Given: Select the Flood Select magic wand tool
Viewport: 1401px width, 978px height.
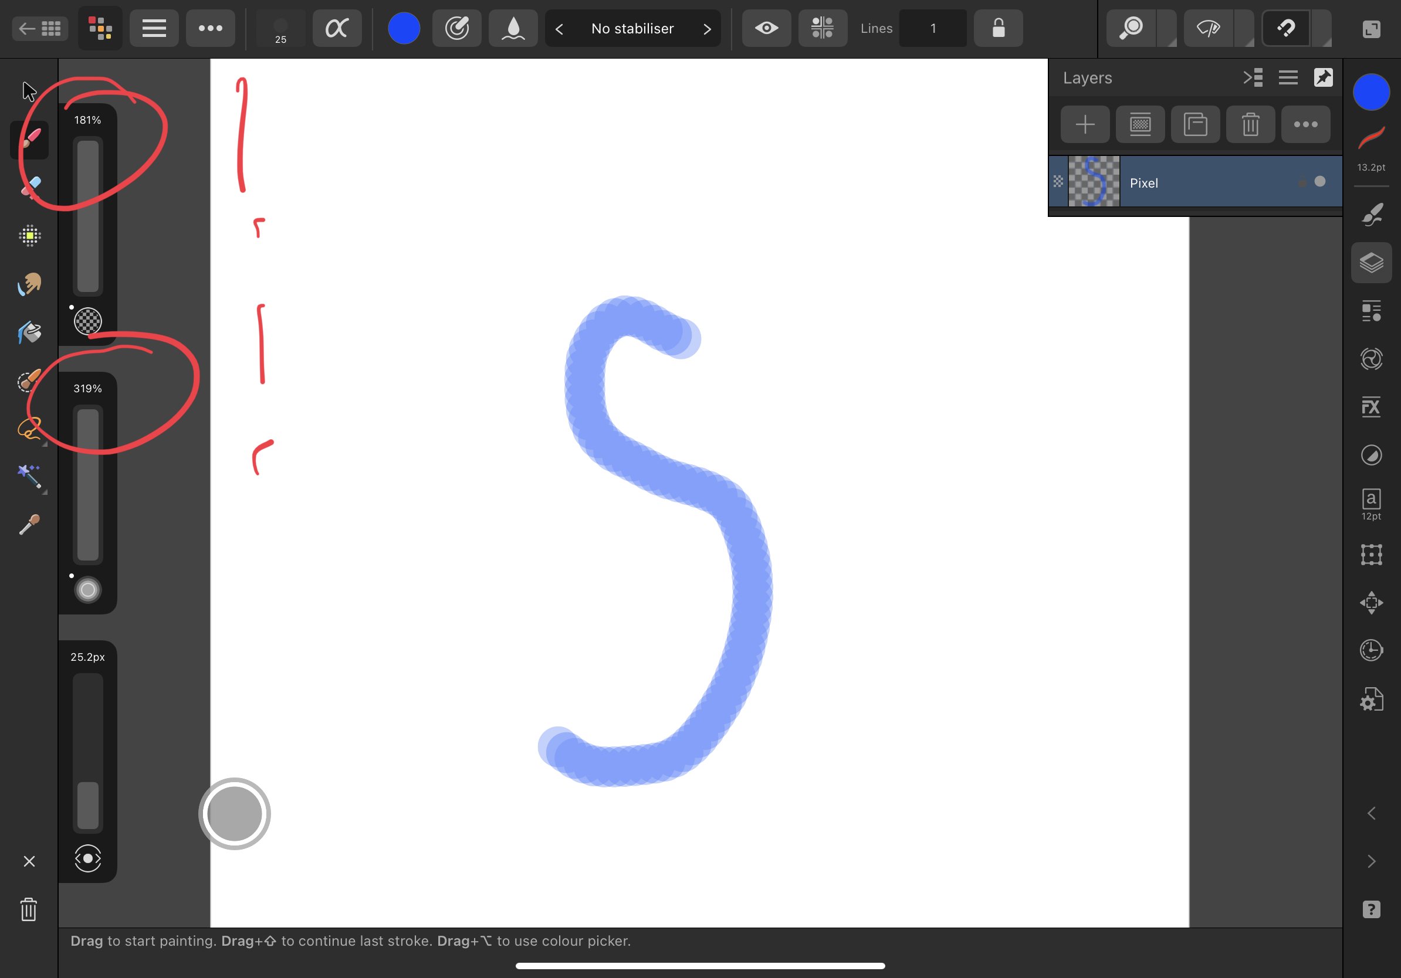Looking at the screenshot, I should (29, 477).
